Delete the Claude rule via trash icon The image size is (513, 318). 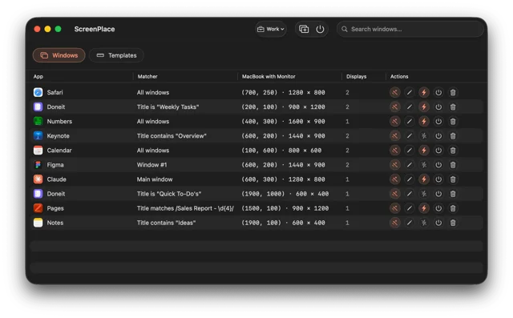coord(453,179)
